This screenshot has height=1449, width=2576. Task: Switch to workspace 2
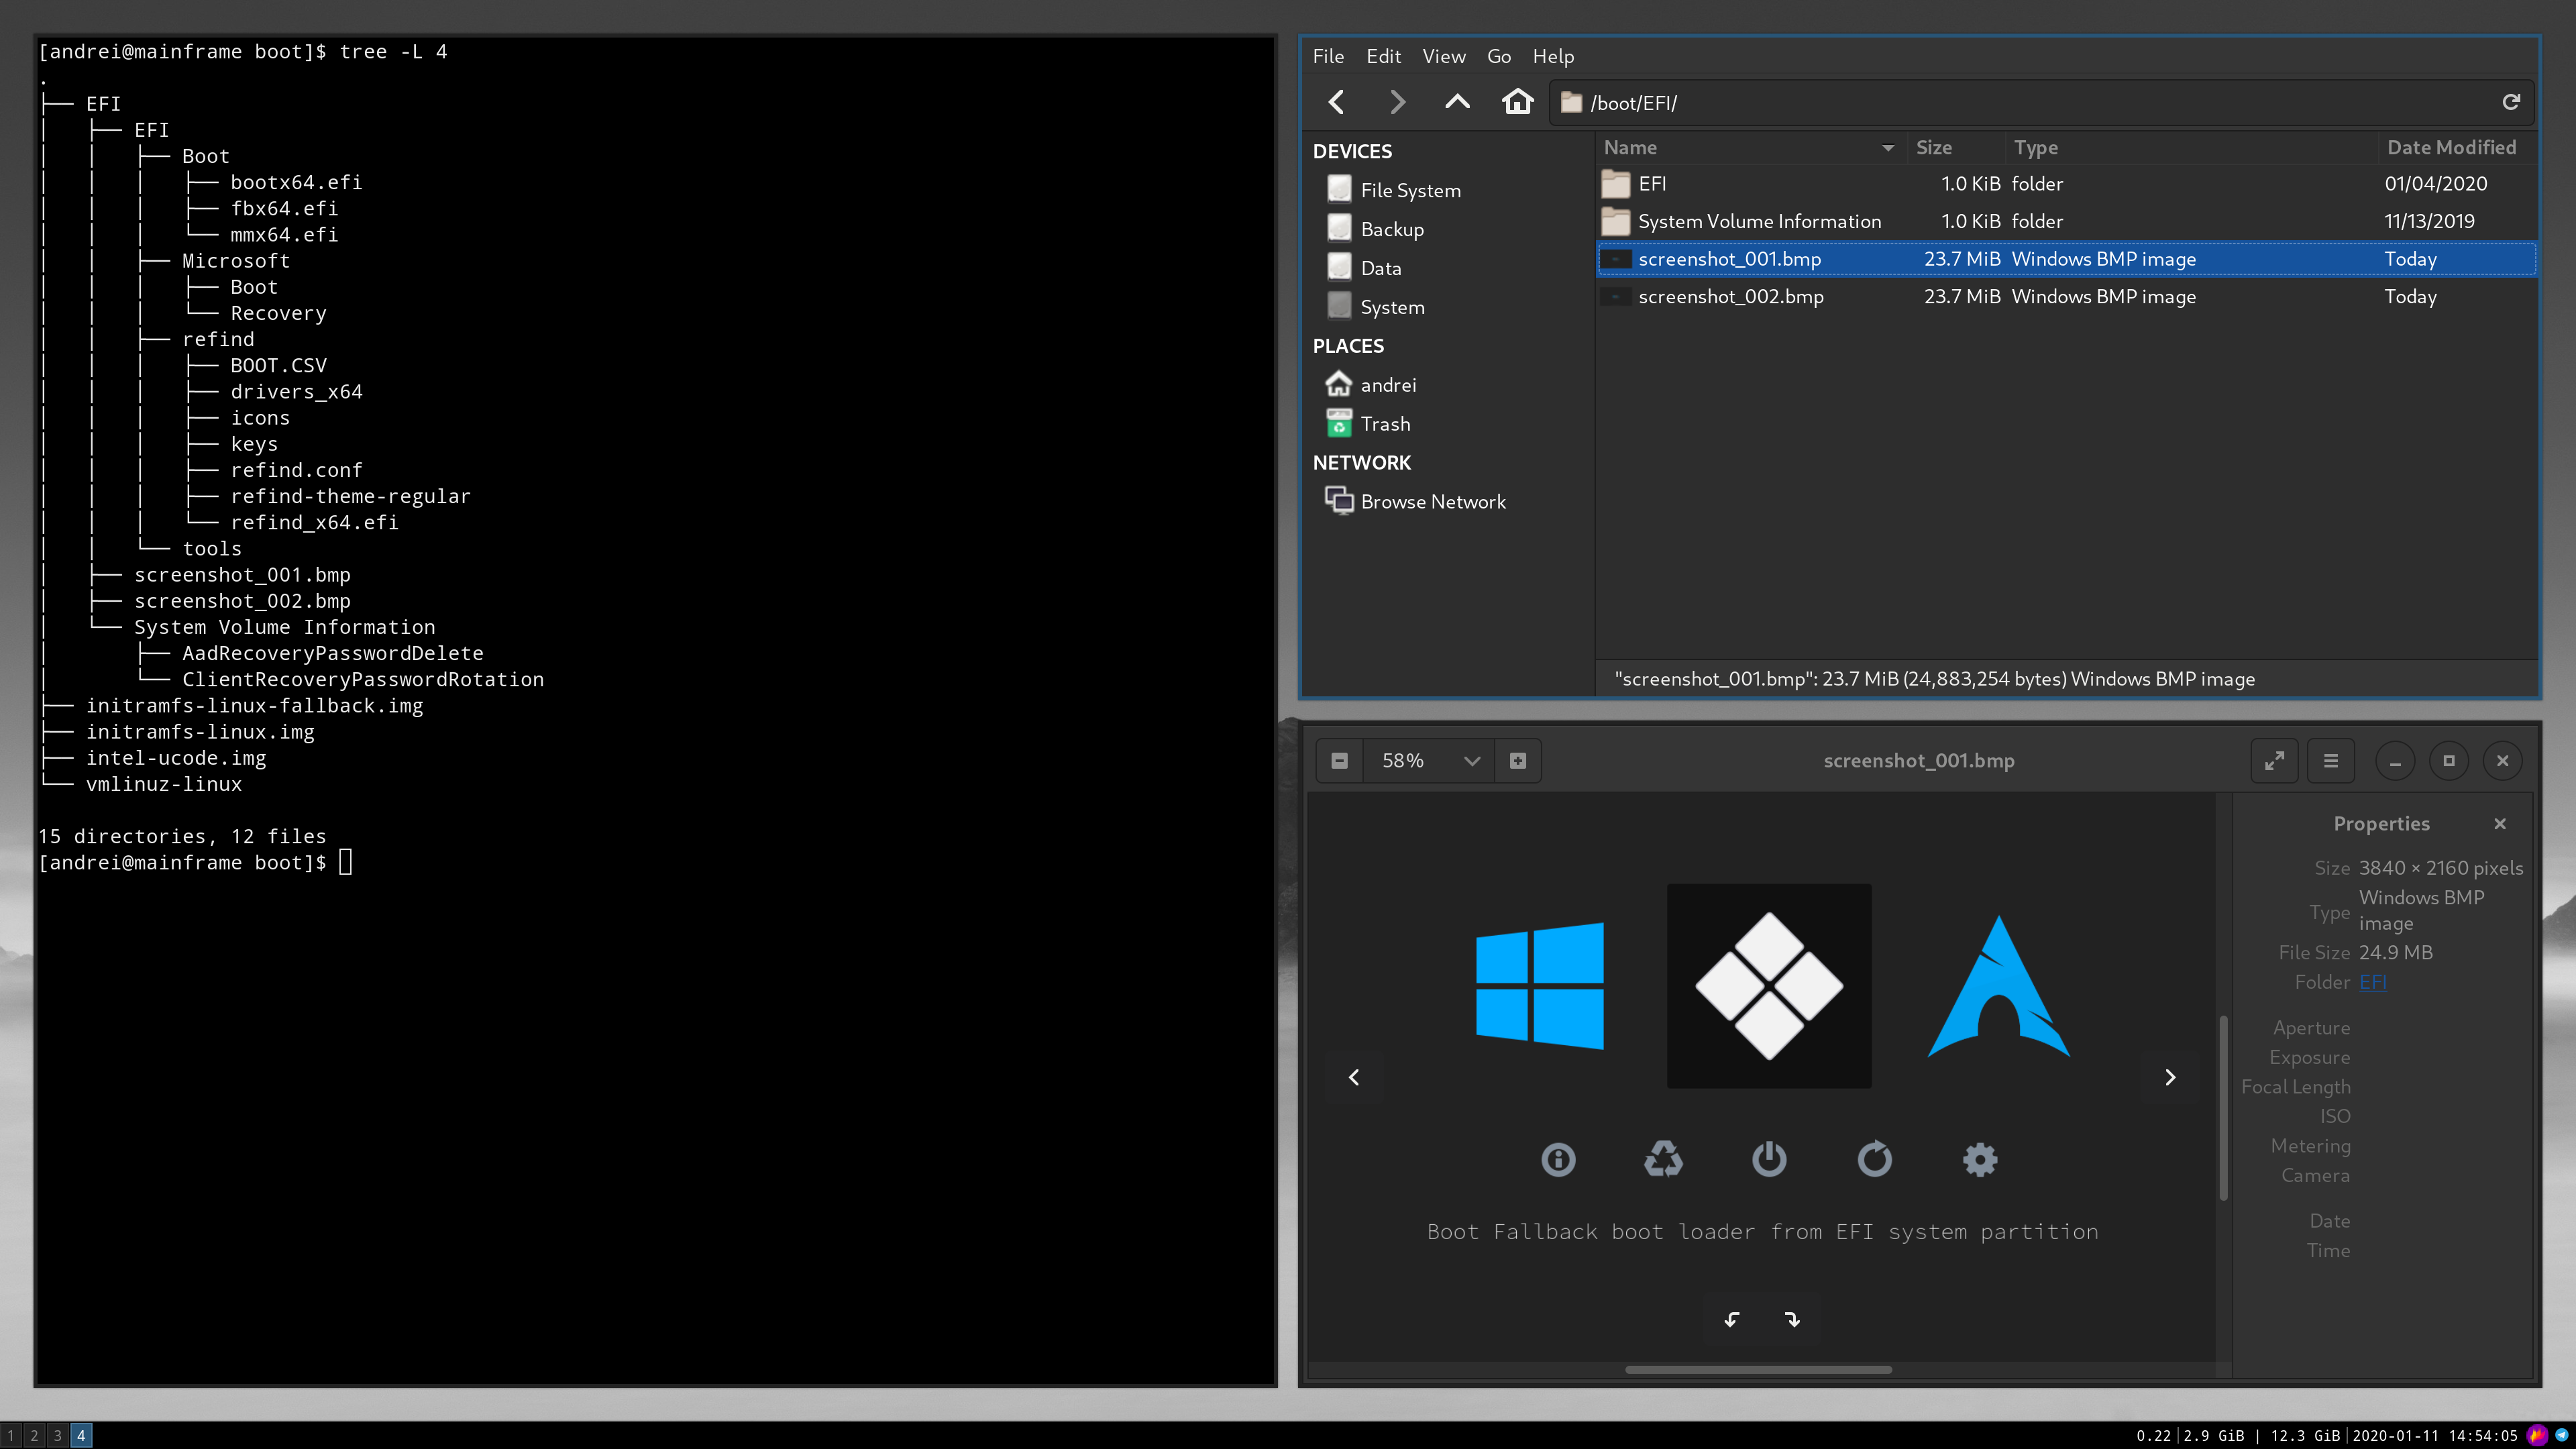click(x=34, y=1436)
